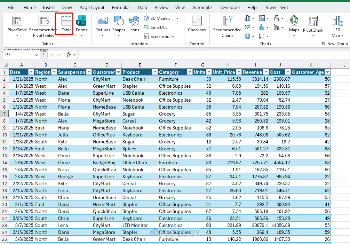This screenshot has height=244, width=350.
Task: Expand the Category column filter arrow
Action: coord(189,72)
